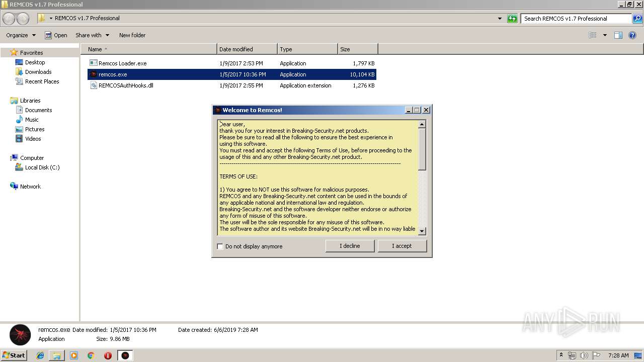Click the Action Center flag icon
The height and width of the screenshot is (362, 644).
(x=596, y=355)
